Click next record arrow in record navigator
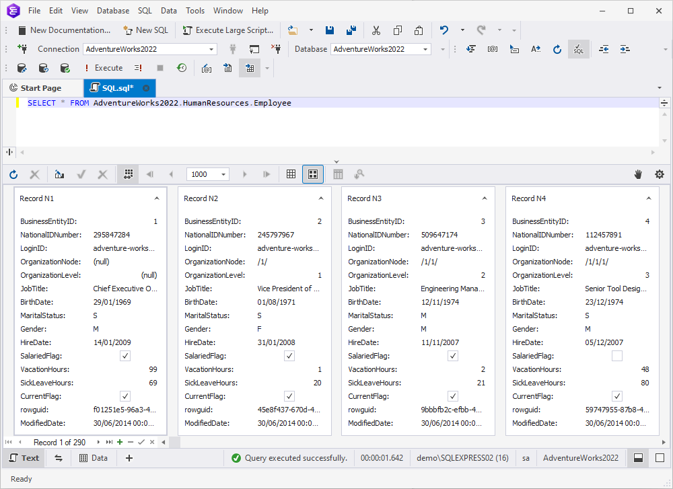The height and width of the screenshot is (489, 673). click(x=98, y=442)
